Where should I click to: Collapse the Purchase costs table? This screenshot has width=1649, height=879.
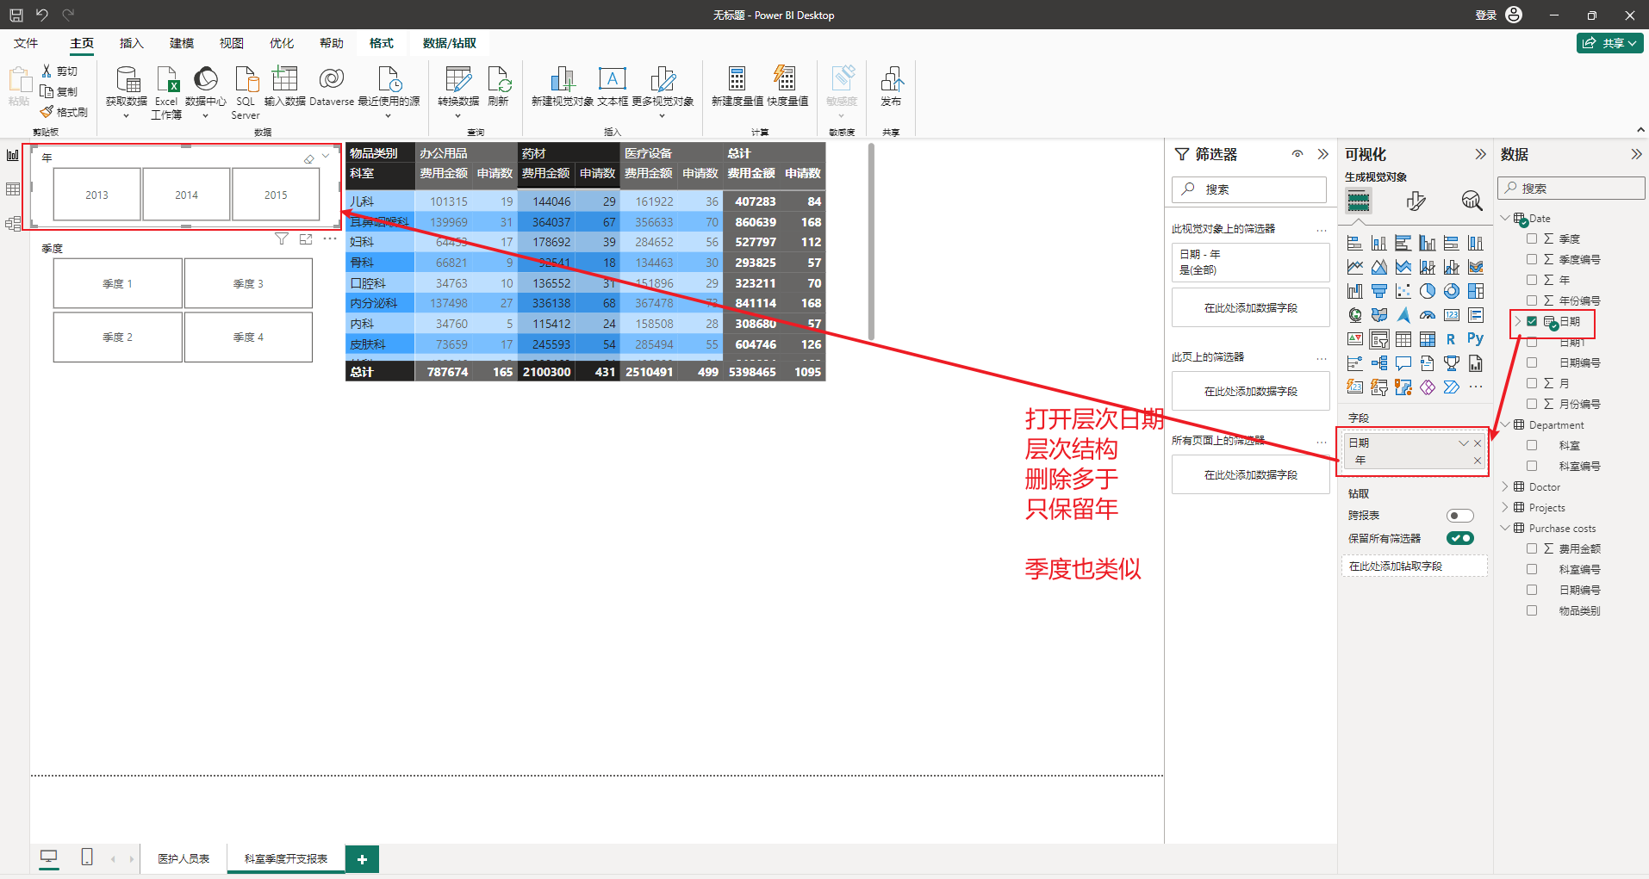click(1505, 528)
